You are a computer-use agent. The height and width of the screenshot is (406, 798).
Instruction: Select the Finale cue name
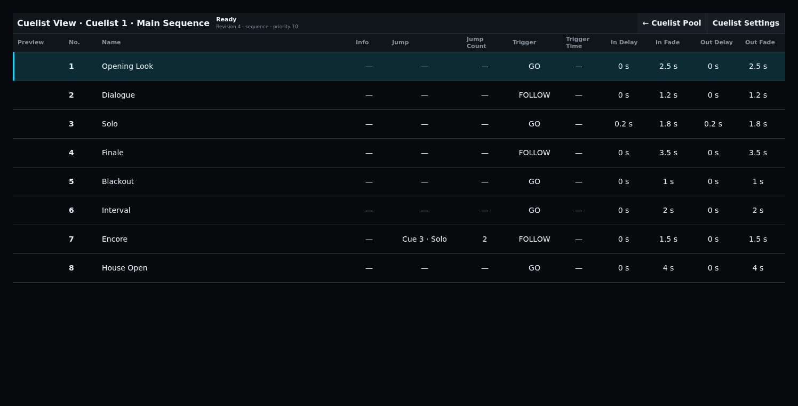click(x=113, y=153)
